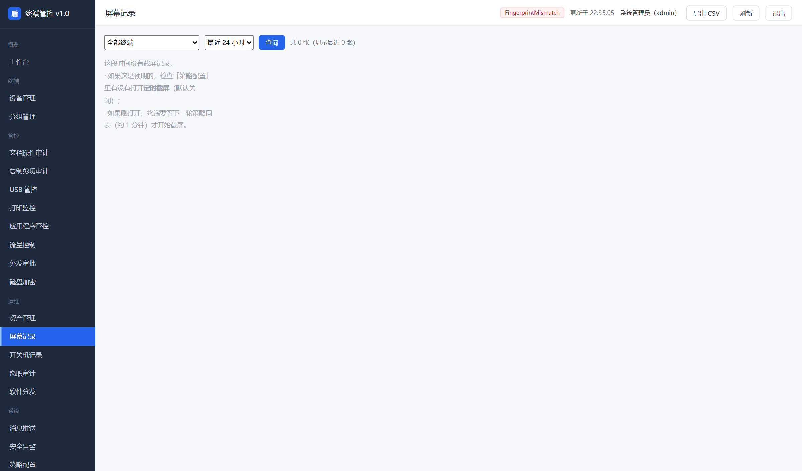Click the blue 查询 button

[272, 42]
